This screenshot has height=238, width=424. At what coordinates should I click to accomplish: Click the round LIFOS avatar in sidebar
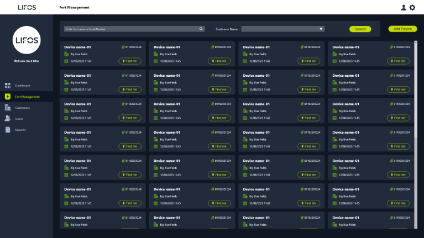26,40
